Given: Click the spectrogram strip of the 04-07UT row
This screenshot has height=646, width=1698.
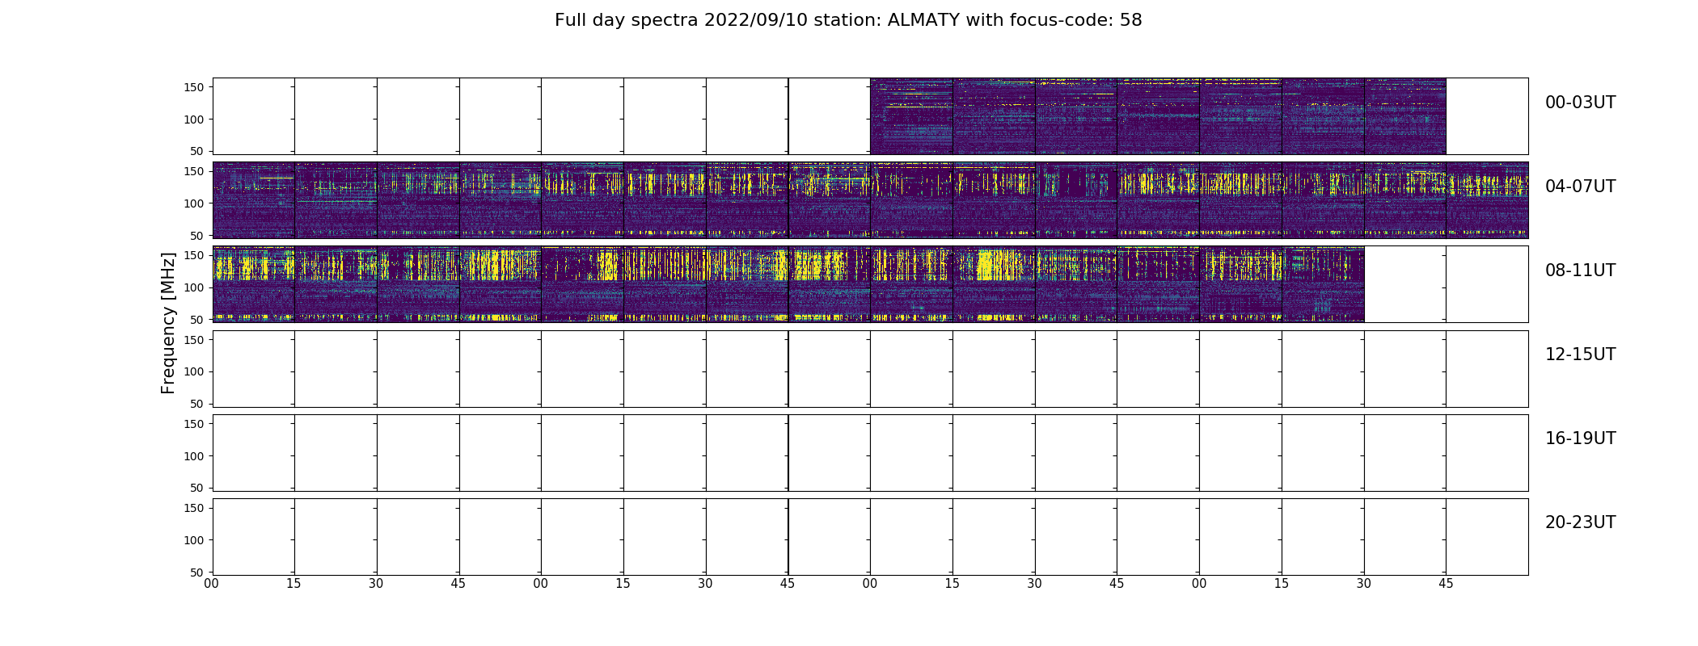Looking at the screenshot, I should [x=870, y=200].
